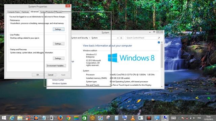This screenshot has width=216, height=121.
Task: Open the red record button taskbar app
Action: [x=149, y=118]
